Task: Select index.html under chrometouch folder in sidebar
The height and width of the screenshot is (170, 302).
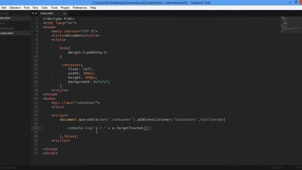Action: [7, 33]
